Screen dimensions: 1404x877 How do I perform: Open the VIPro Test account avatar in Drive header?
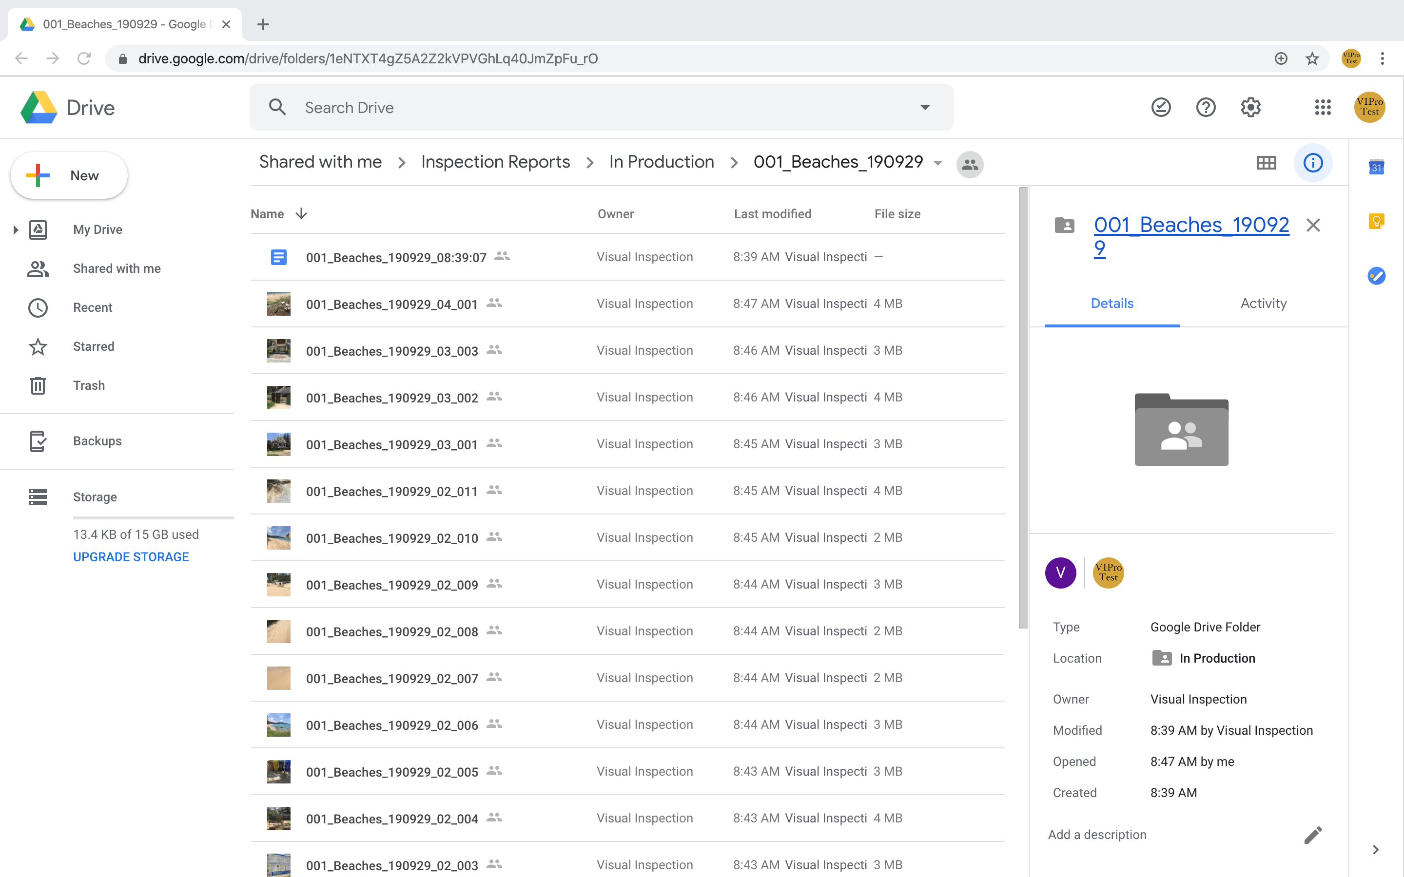coord(1369,107)
